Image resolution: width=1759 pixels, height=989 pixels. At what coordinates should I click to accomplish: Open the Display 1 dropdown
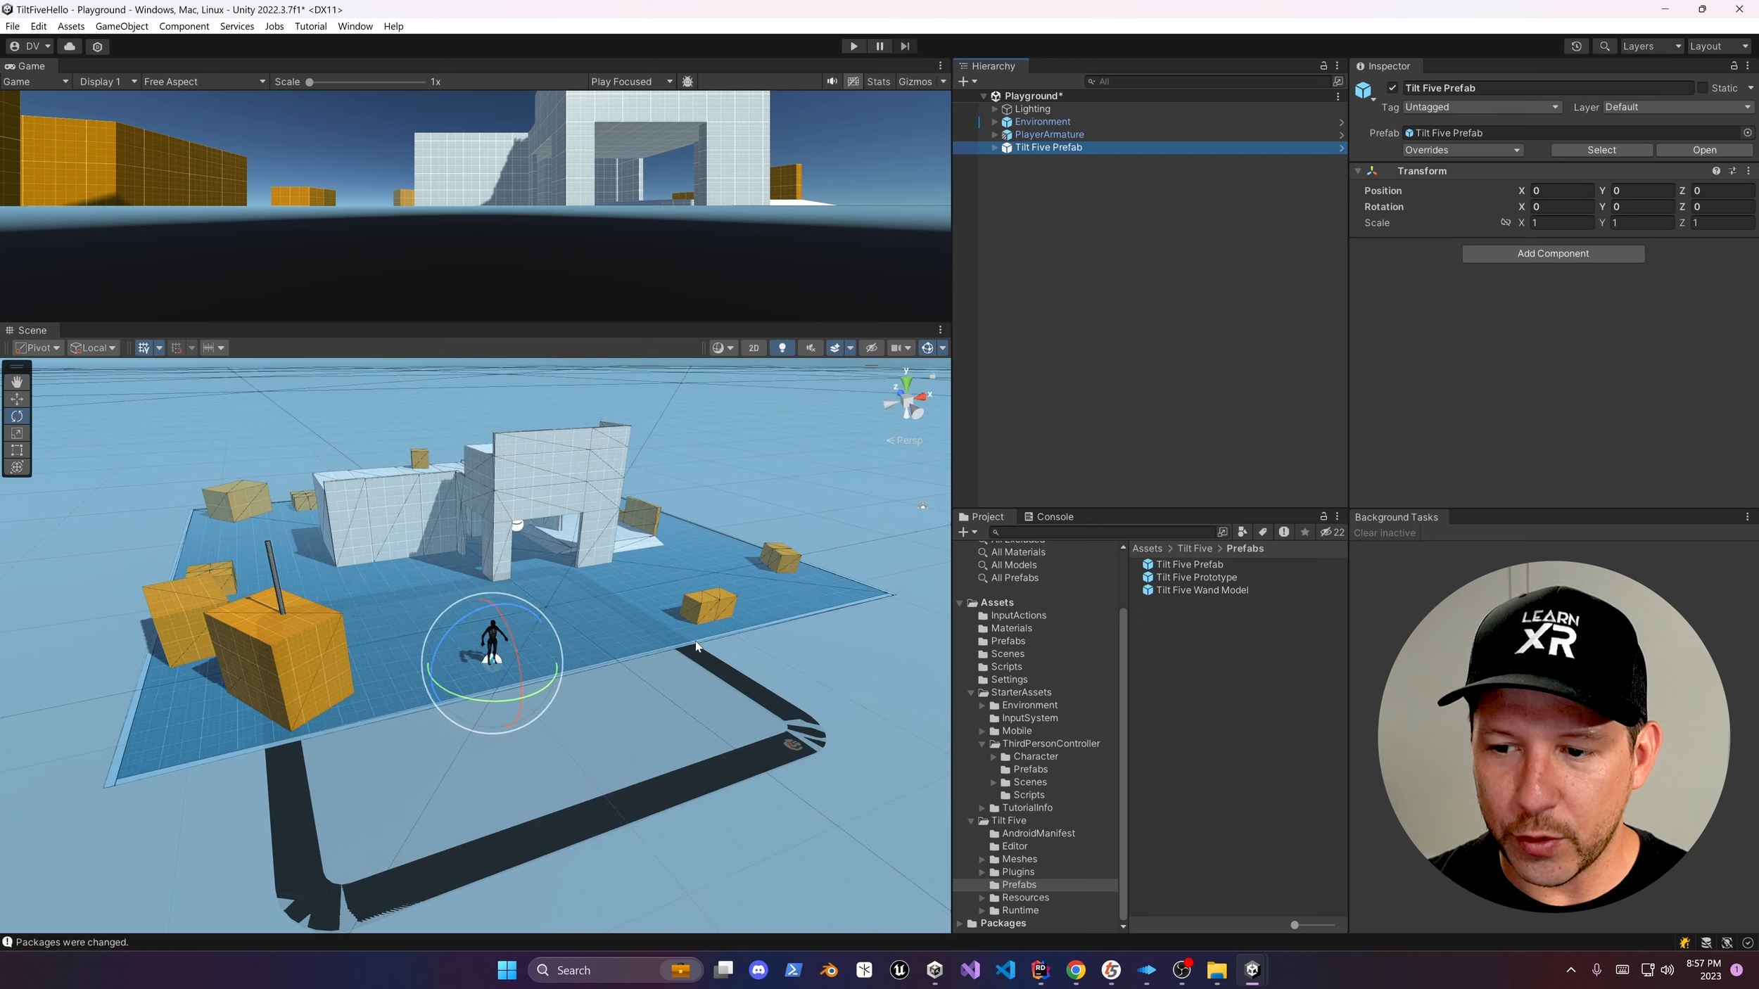pyautogui.click(x=108, y=82)
